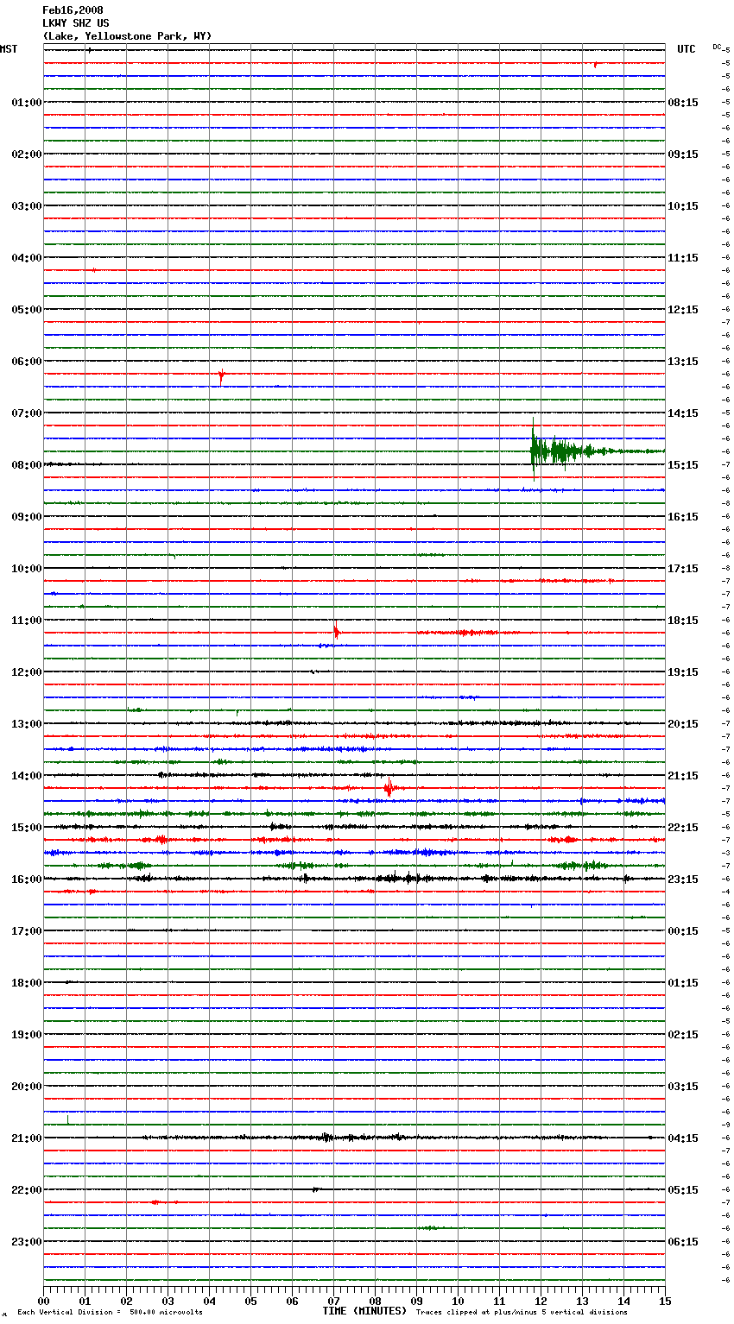734x1324 pixels.
Task: Click the 17:15 UTC time label
Action: [683, 569]
